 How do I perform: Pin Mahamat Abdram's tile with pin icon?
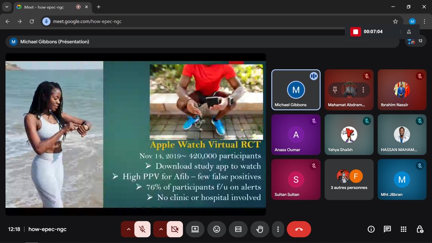(x=335, y=90)
